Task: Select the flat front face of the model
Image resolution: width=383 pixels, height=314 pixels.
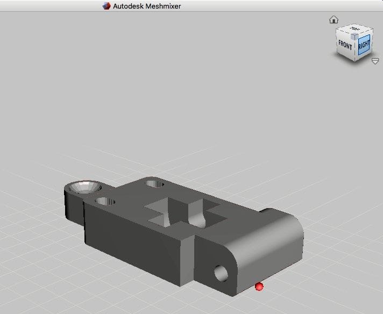Action: coord(134,242)
